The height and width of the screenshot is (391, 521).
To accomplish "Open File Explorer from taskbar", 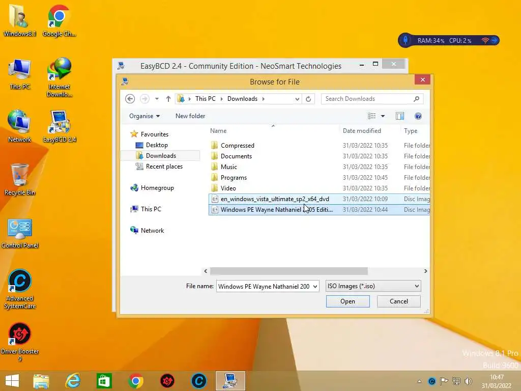I will click(41, 381).
